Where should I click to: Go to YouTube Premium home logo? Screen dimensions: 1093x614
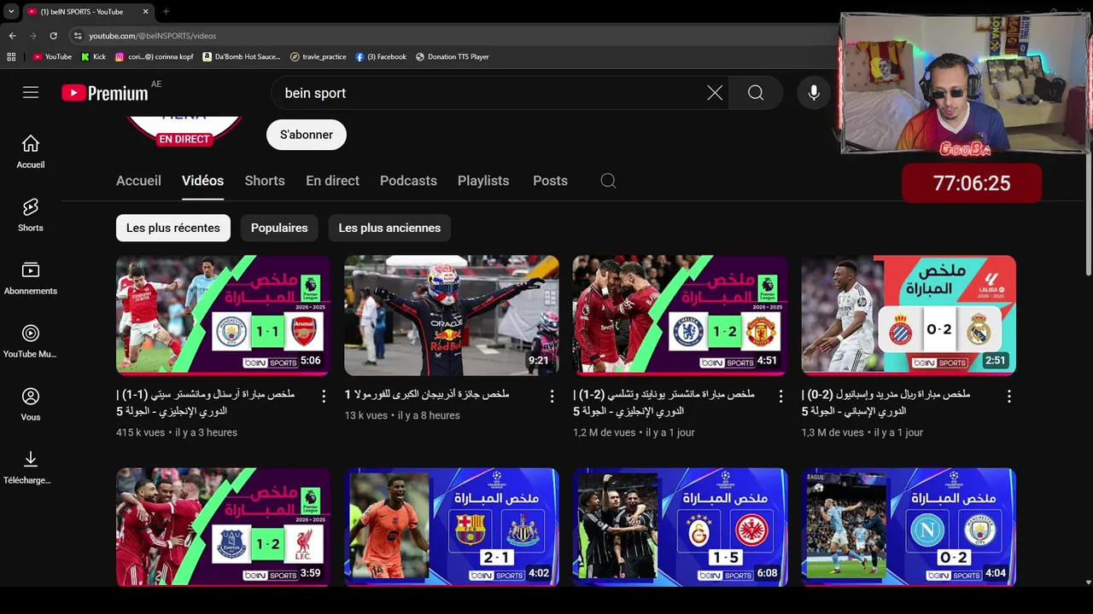[105, 93]
